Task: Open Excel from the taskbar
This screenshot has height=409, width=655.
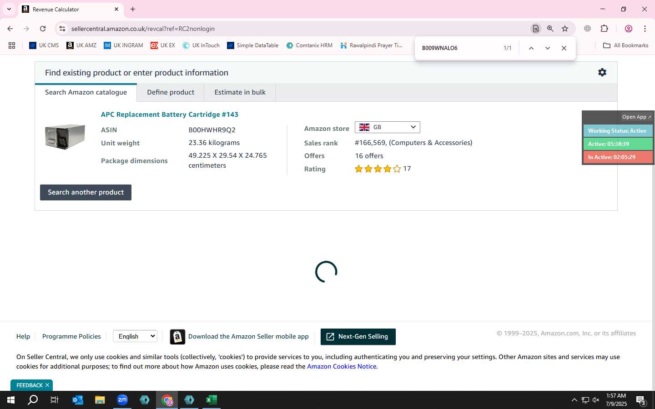Action: [x=212, y=400]
